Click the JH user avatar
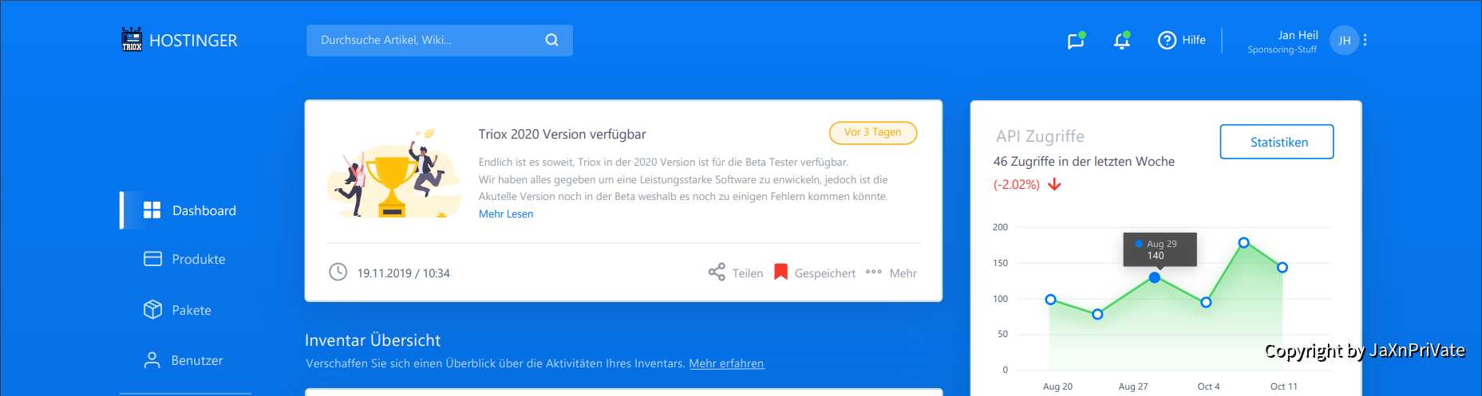Screen dimensions: 1482x396 pyautogui.click(x=1344, y=40)
